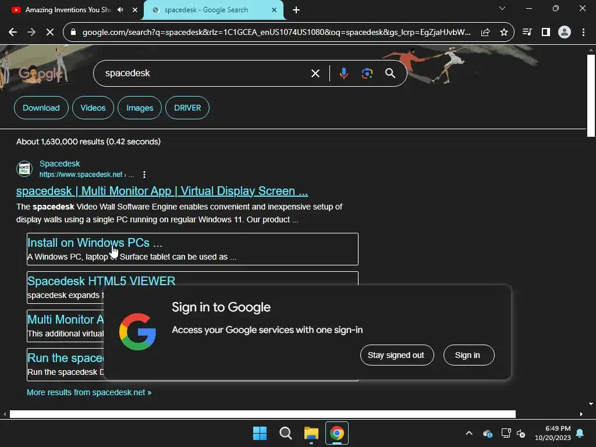This screenshot has width=596, height=447.
Task: Open the notification bell in the taskbar
Action: [x=580, y=433]
